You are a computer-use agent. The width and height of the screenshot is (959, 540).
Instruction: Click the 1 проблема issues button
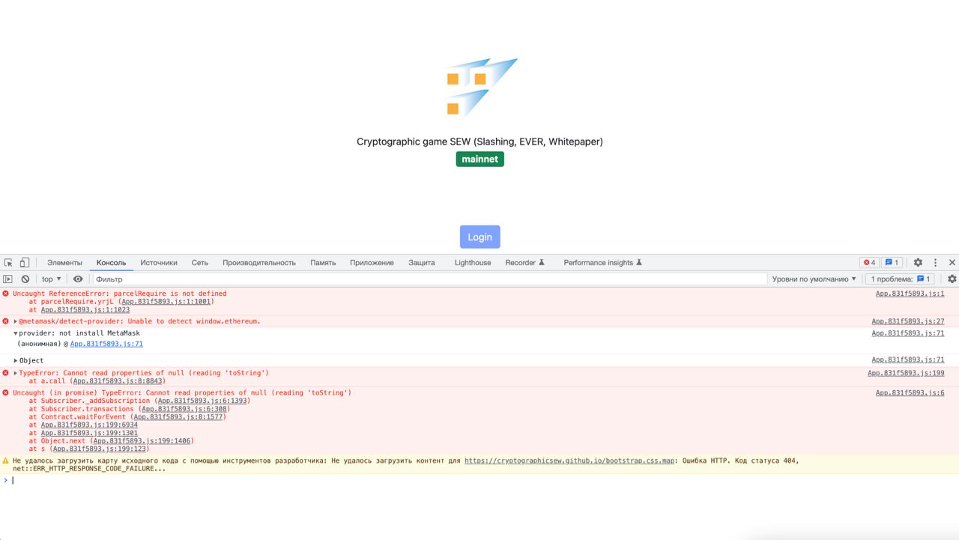pos(901,279)
